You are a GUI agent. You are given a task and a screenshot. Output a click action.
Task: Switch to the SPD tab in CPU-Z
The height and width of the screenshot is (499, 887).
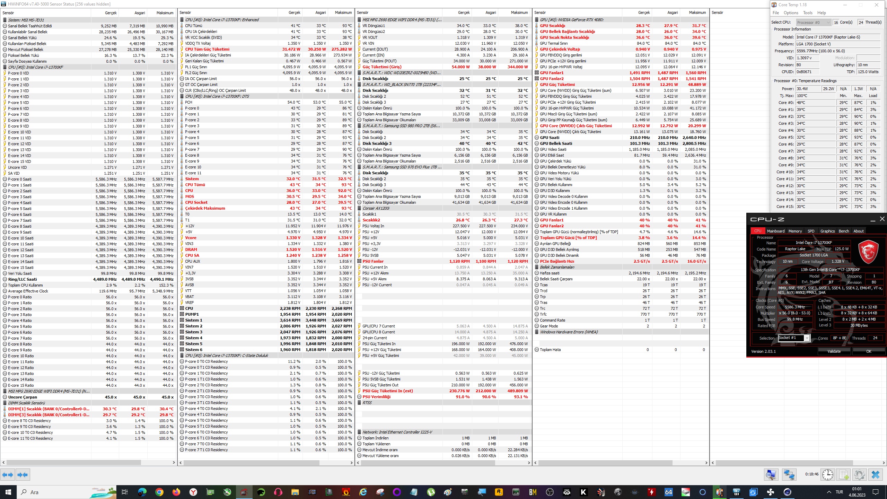coord(811,231)
